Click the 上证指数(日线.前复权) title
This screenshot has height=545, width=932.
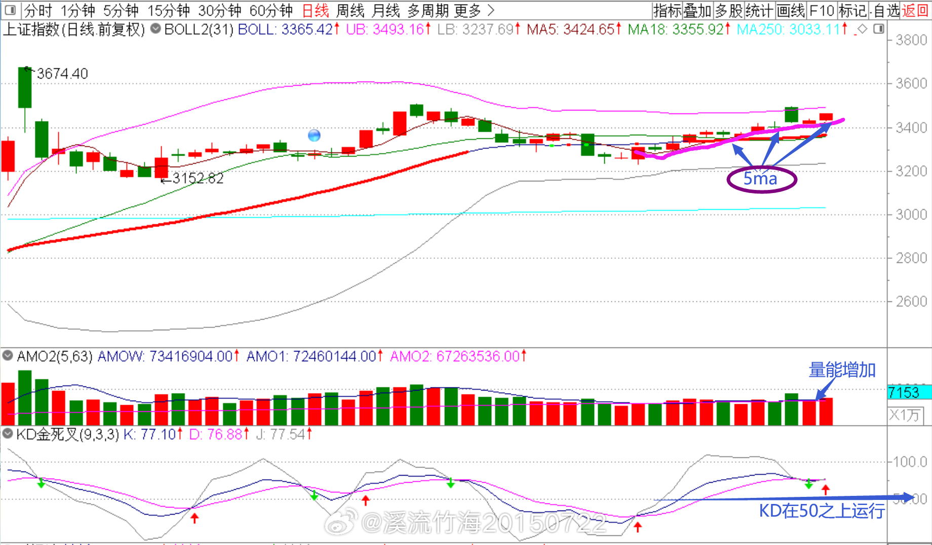coord(74,29)
